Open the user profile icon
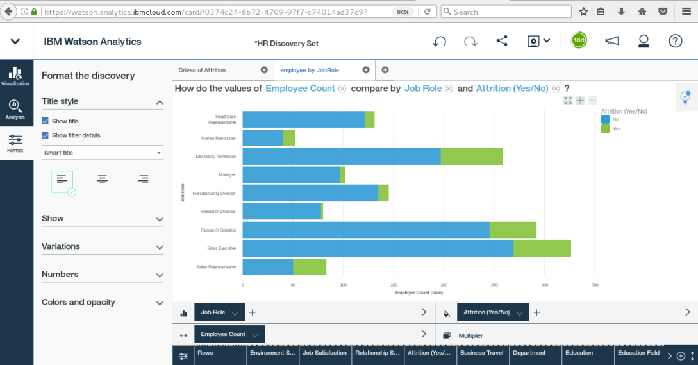The height and width of the screenshot is (365, 698). click(644, 41)
